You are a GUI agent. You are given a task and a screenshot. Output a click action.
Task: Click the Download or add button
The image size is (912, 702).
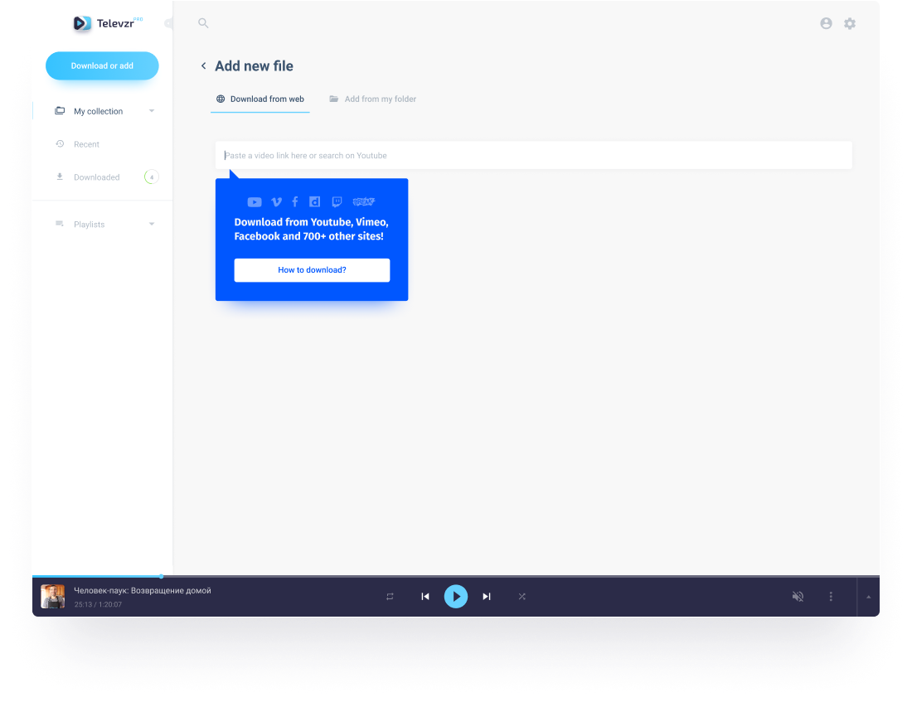point(102,65)
